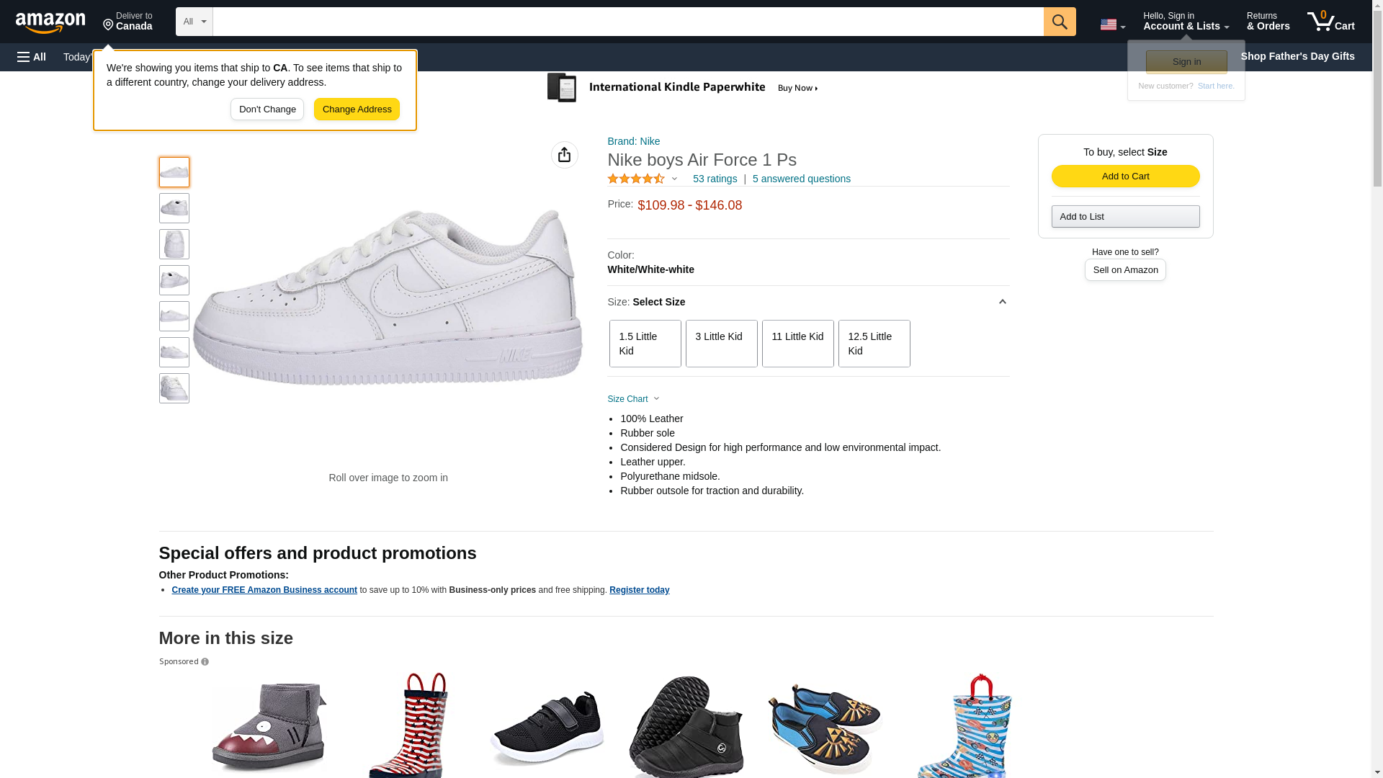1383x778 pixels.
Task: Select the second shoe thumbnail image
Action: (174, 208)
